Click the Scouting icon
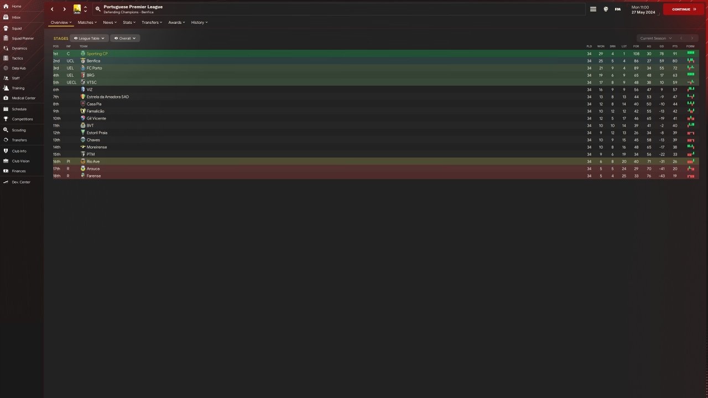 tap(6, 130)
